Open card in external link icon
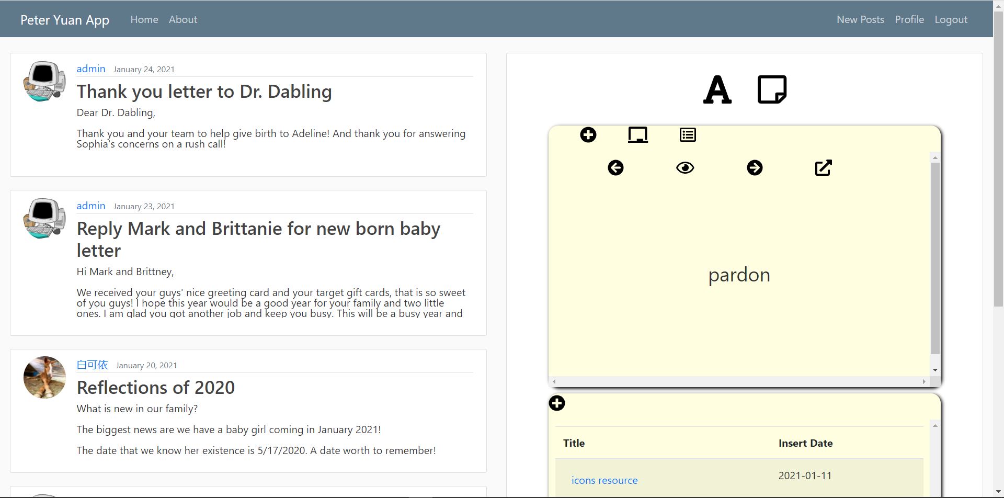This screenshot has height=498, width=1004. coord(823,168)
